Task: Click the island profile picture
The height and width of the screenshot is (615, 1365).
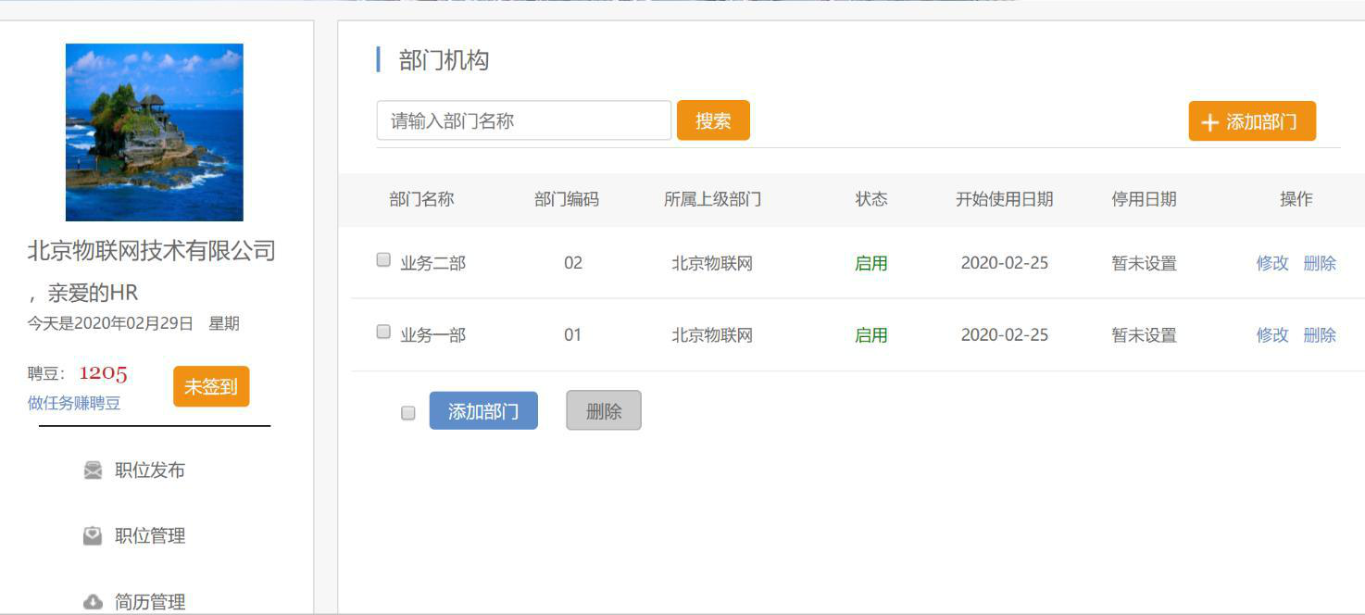Action: click(155, 132)
